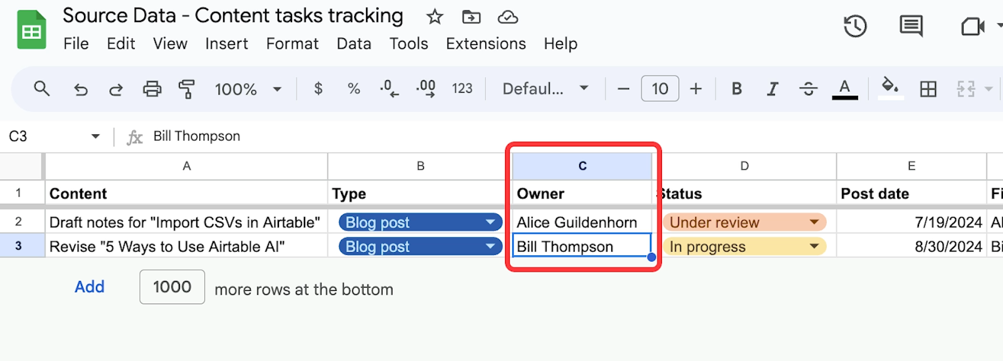Open version history clock icon
This screenshot has width=1003, height=361.
tap(855, 26)
